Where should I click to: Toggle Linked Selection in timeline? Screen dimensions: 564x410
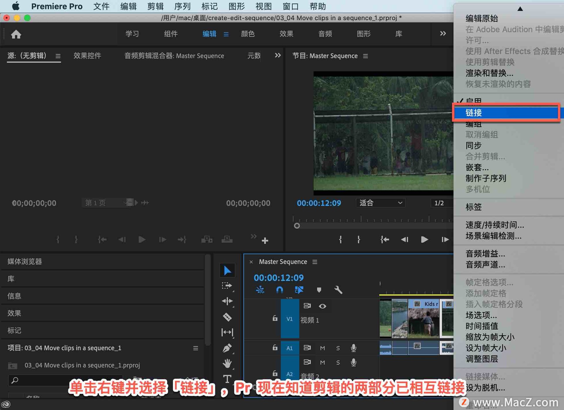pos(299,290)
